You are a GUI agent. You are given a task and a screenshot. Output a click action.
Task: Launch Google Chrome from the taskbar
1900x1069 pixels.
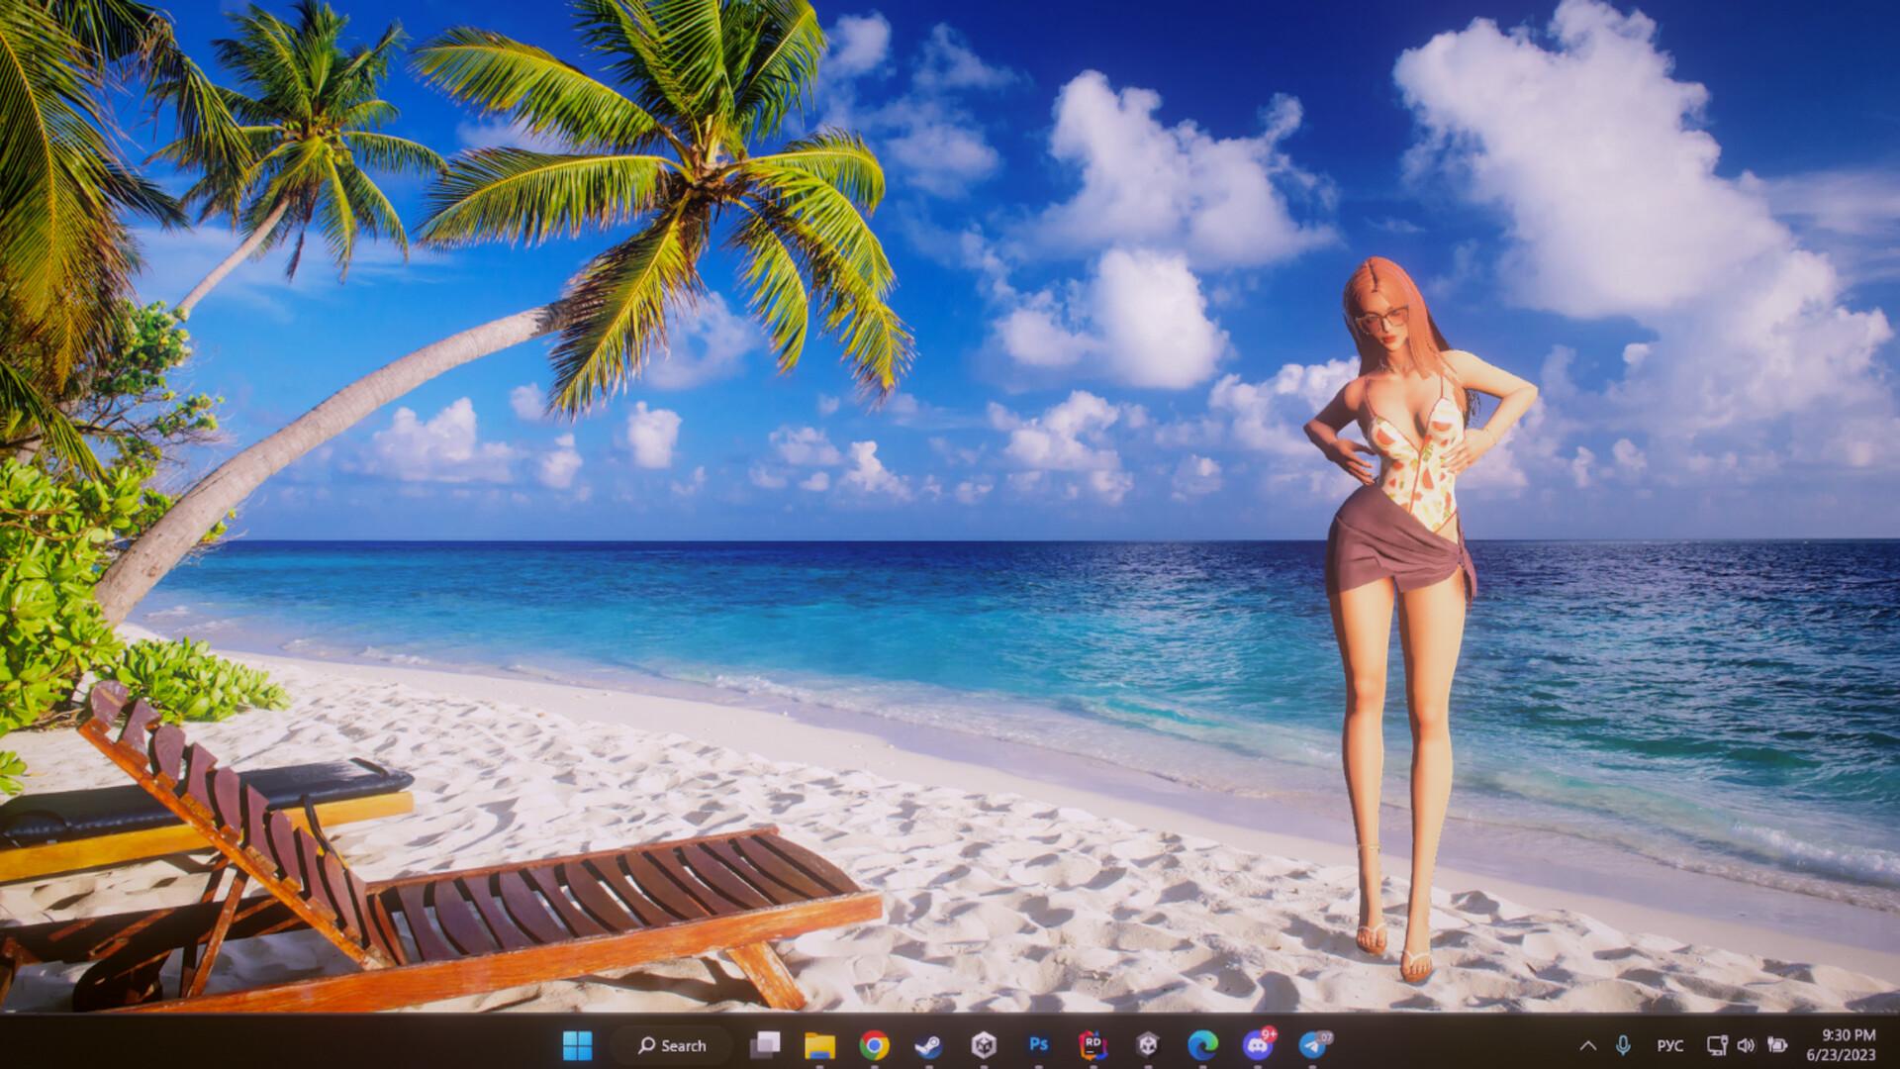click(x=873, y=1045)
